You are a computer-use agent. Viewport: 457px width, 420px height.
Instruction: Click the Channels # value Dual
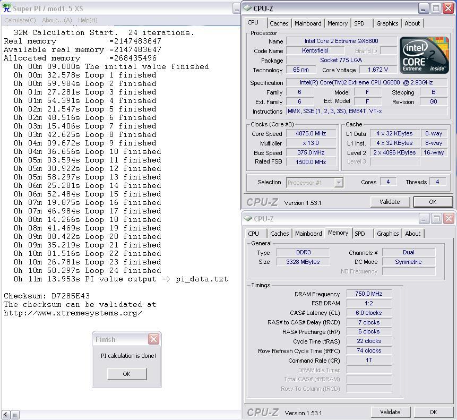(x=409, y=252)
